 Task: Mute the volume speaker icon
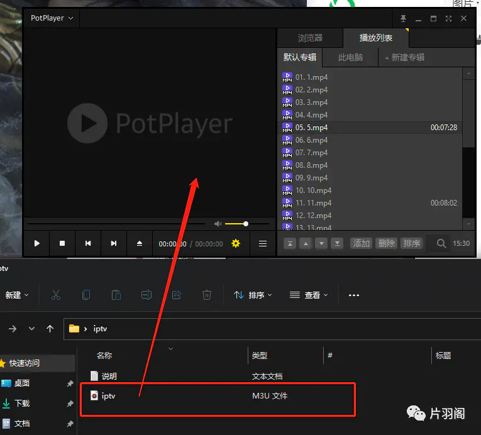coord(218,224)
